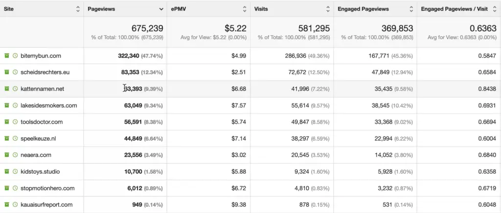The image size is (501, 213).
Task: Open the kidstoys.studio site row
Action: click(x=40, y=171)
